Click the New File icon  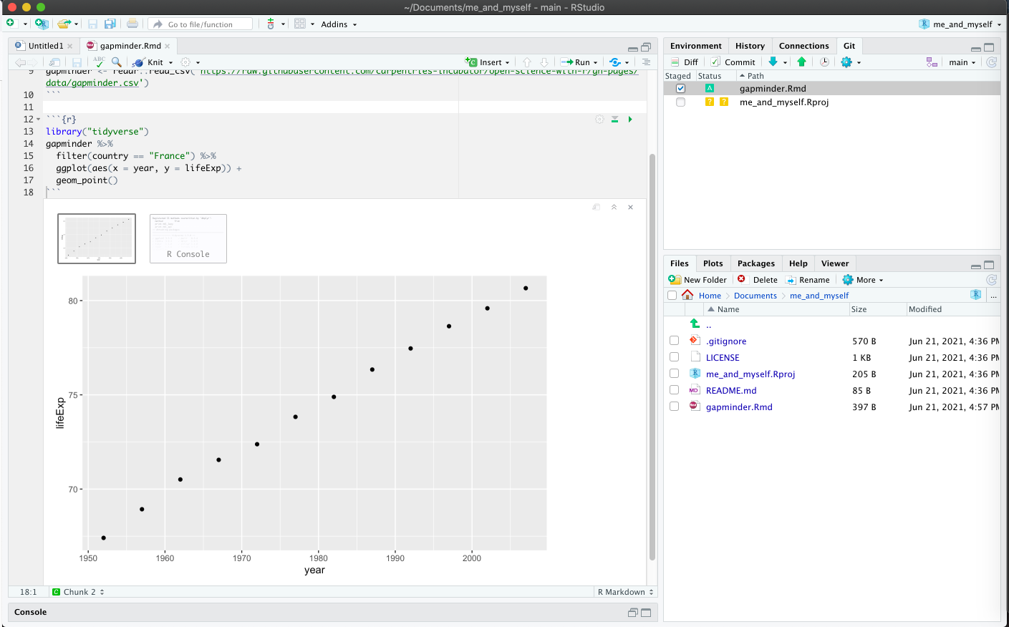point(11,24)
